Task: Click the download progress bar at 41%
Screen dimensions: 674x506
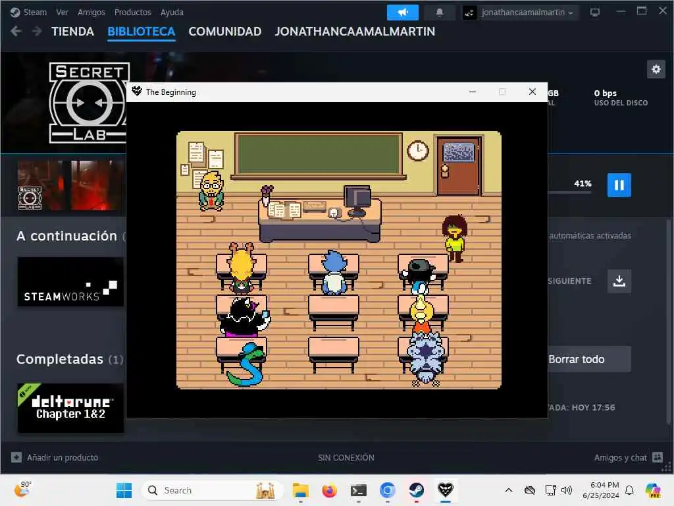Action: click(x=569, y=192)
